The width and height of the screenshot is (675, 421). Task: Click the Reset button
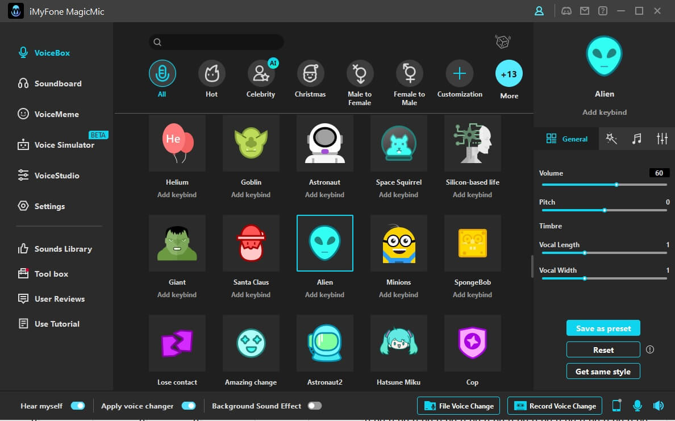[x=603, y=349]
